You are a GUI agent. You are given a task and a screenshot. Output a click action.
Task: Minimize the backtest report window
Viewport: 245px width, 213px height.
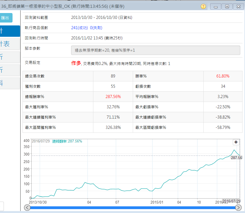tap(216, 6)
